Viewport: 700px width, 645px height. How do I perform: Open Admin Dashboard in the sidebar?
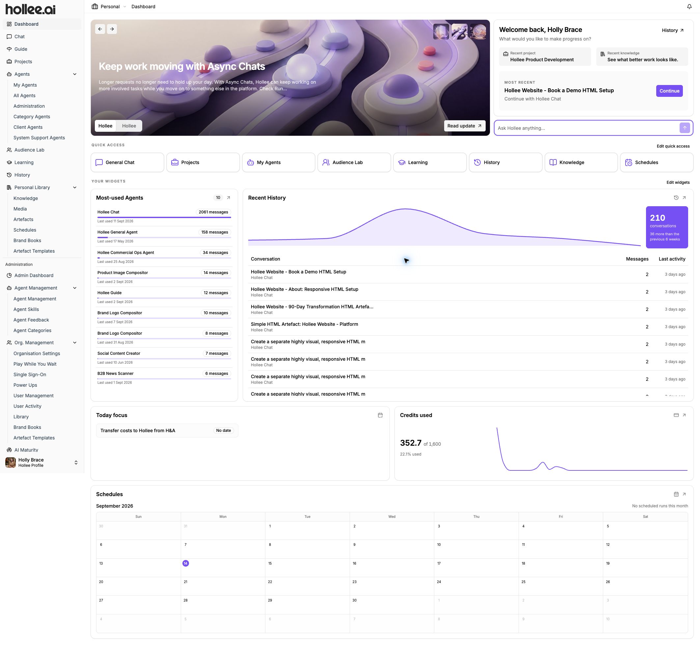[42, 275]
